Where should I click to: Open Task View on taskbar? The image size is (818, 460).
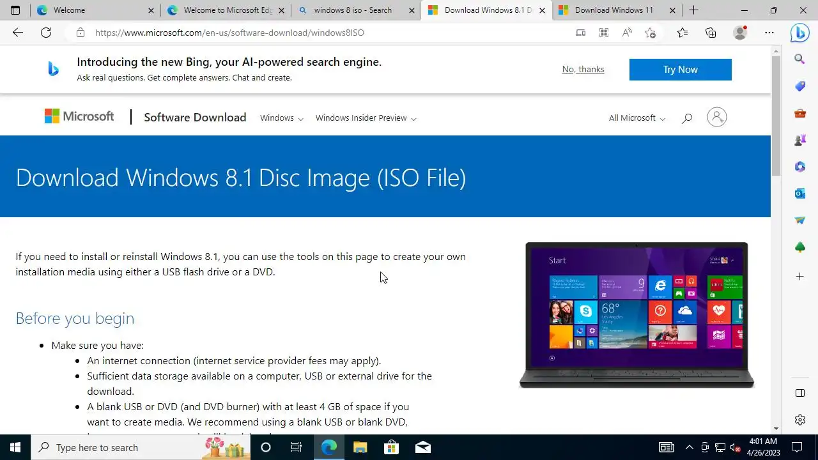[x=297, y=447]
